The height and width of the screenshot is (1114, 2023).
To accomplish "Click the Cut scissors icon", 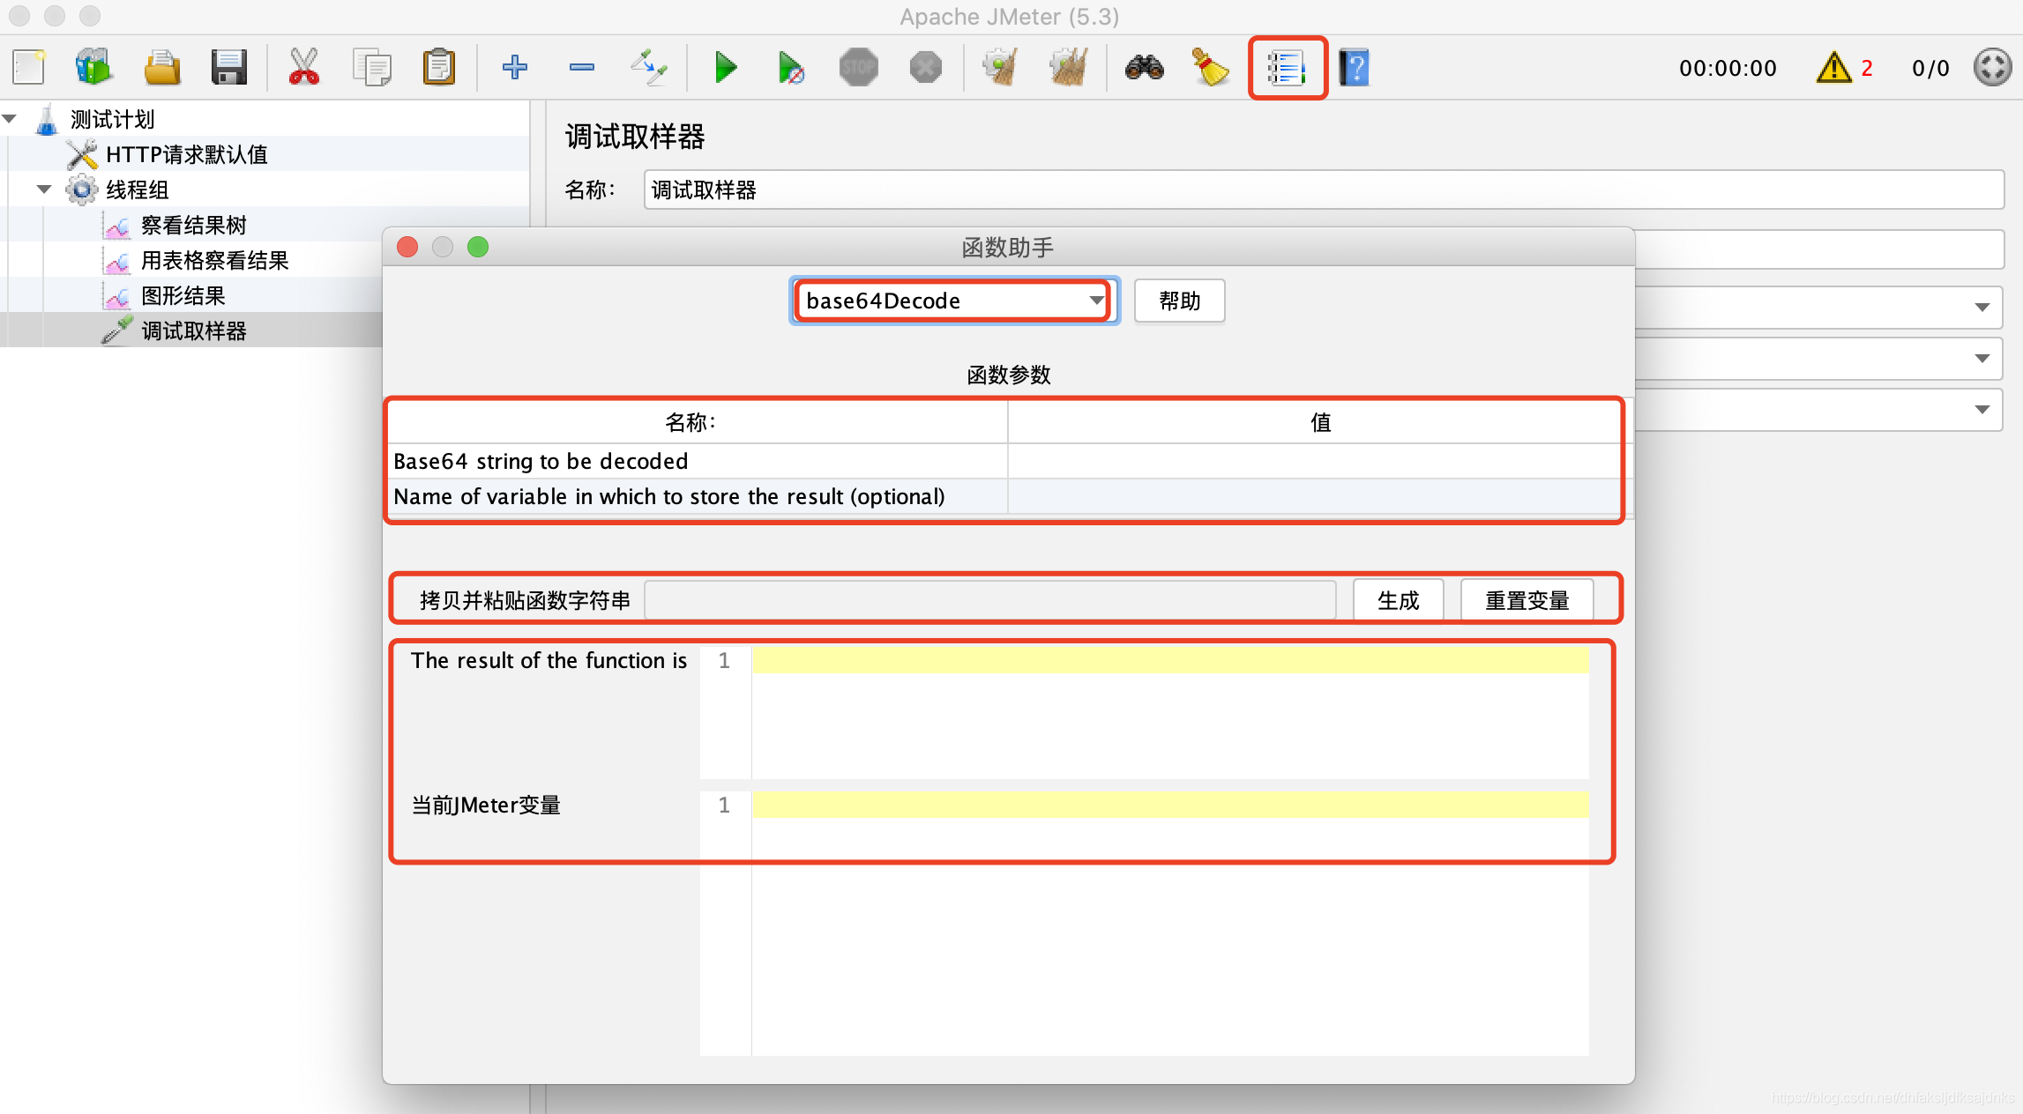I will pyautogui.click(x=303, y=68).
